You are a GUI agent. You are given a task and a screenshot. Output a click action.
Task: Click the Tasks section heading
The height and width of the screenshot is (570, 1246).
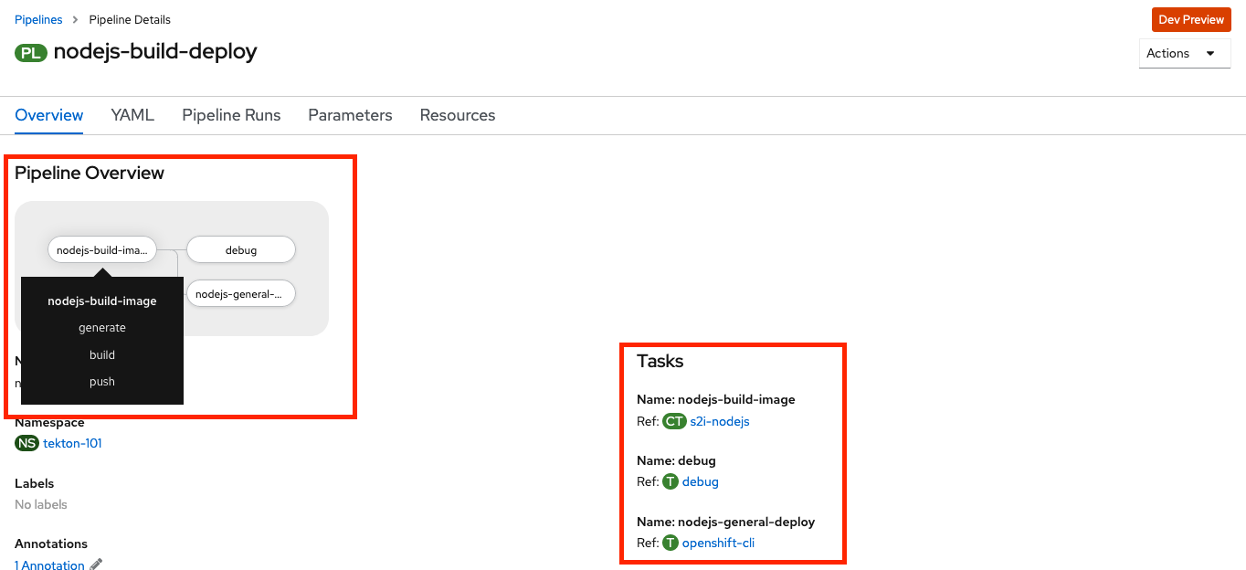click(x=660, y=361)
